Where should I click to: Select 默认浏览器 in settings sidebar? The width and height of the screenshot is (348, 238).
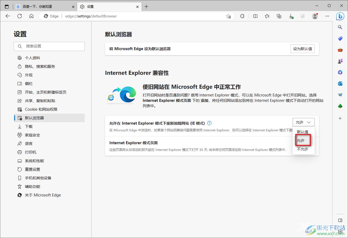click(x=49, y=118)
